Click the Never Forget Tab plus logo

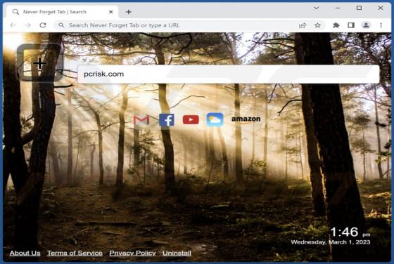[39, 62]
